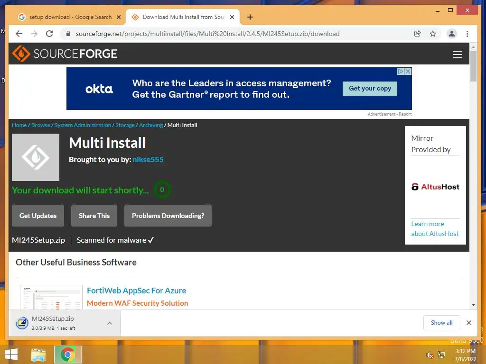Open the Chrome profile avatar
Image resolution: width=486 pixels, height=364 pixels.
[452, 34]
